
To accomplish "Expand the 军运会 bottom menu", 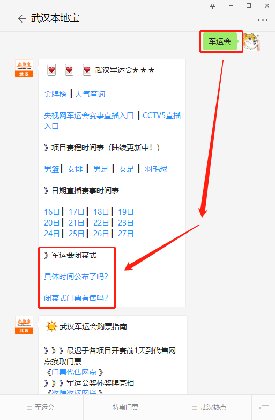I will (x=41, y=408).
